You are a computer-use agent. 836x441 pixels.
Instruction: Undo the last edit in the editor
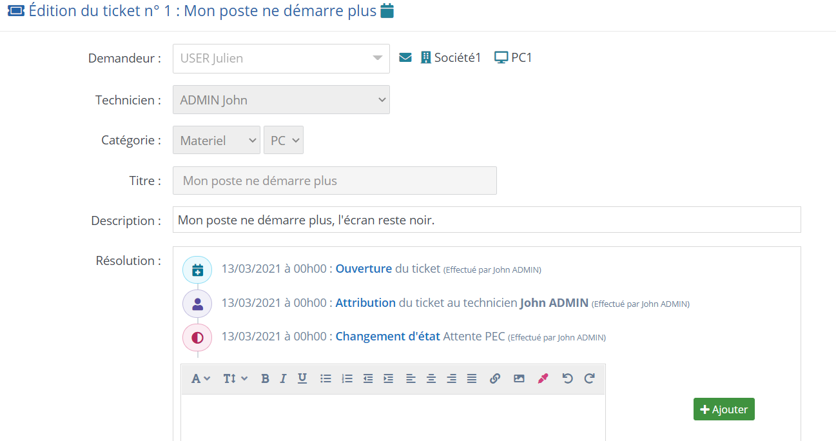point(567,378)
